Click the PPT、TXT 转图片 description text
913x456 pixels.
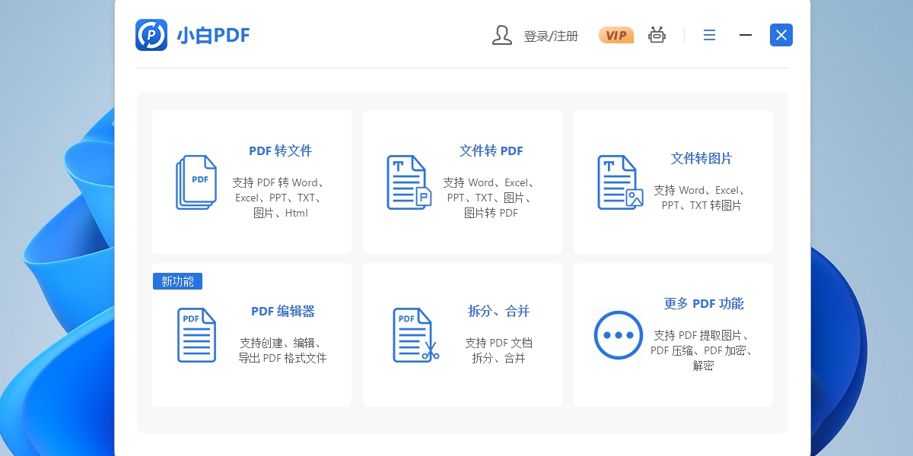coord(701,205)
